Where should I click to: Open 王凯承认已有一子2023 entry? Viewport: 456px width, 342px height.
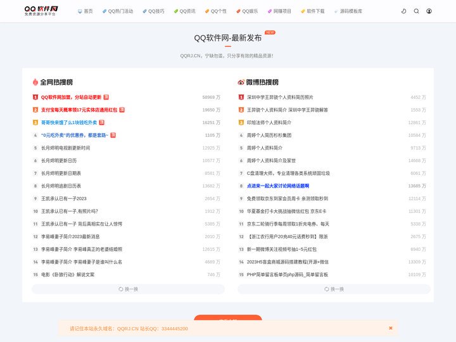(64, 199)
